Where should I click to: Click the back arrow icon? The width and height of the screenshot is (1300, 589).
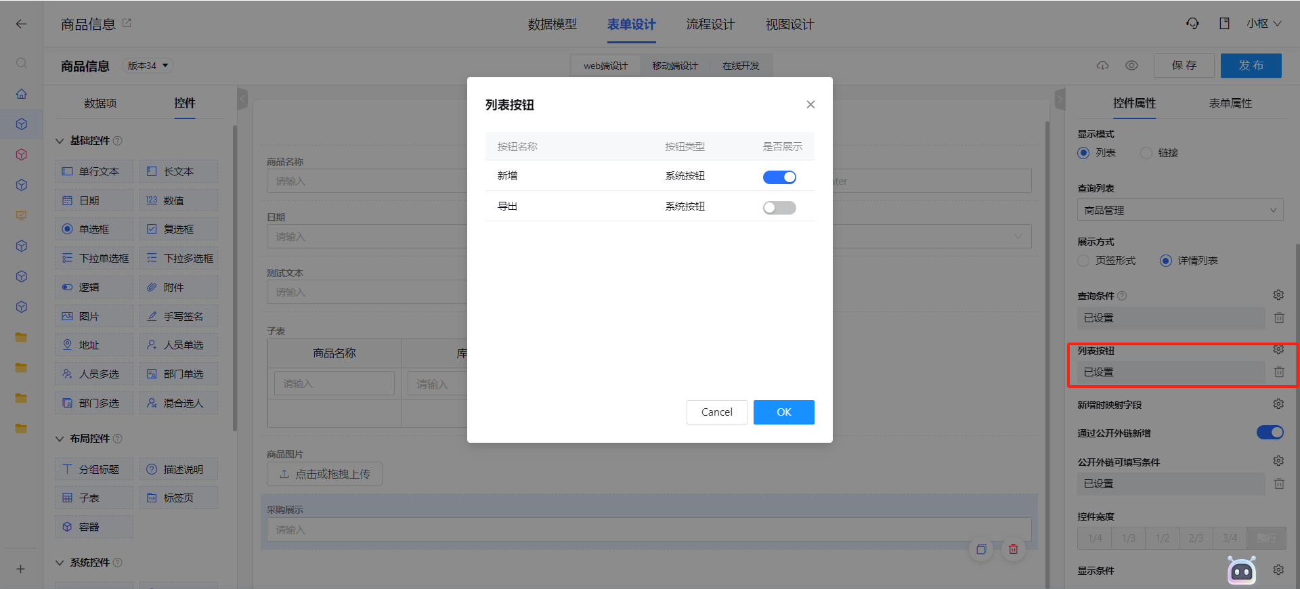pos(21,24)
